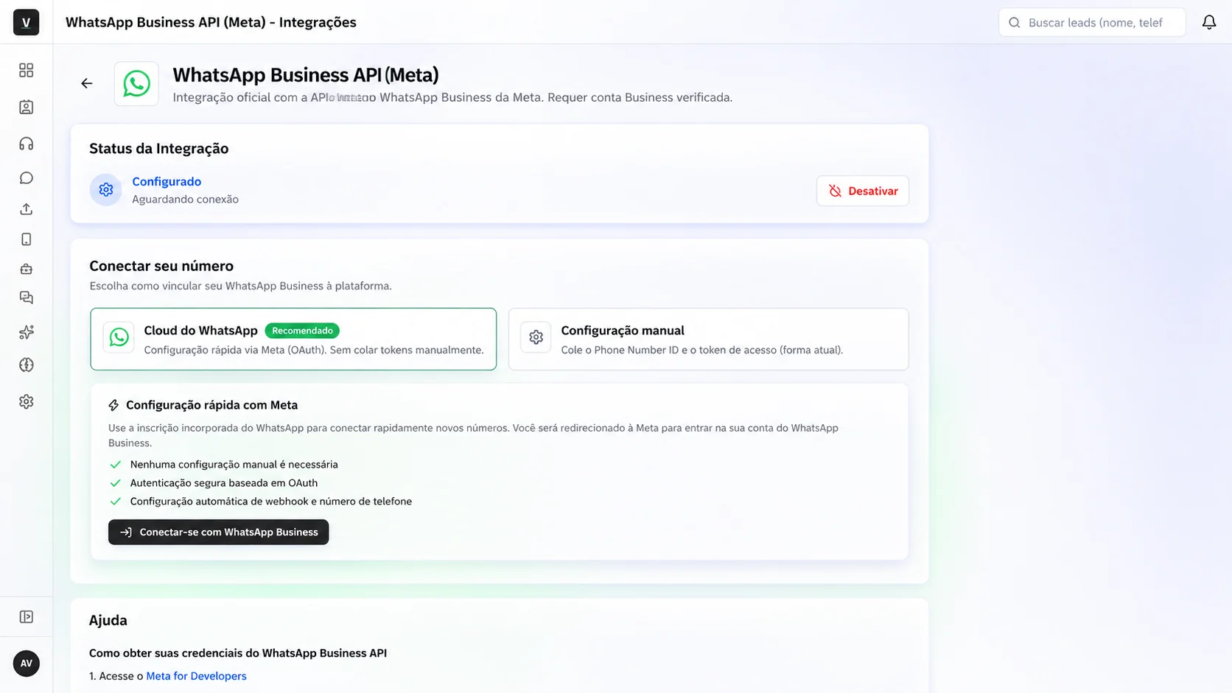Viewport: 1232px width, 693px height.
Task: Click Conectar-se com WhatsApp Business button
Action: pyautogui.click(x=218, y=532)
